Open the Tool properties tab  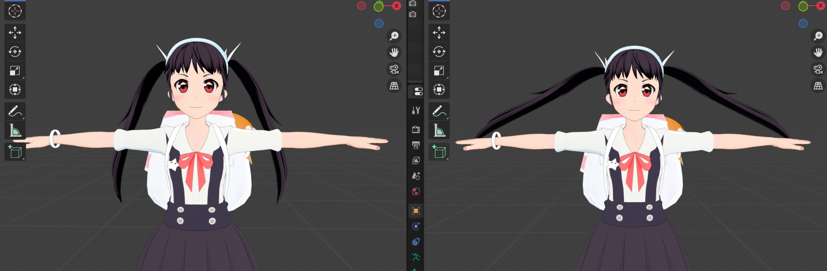[x=416, y=110]
